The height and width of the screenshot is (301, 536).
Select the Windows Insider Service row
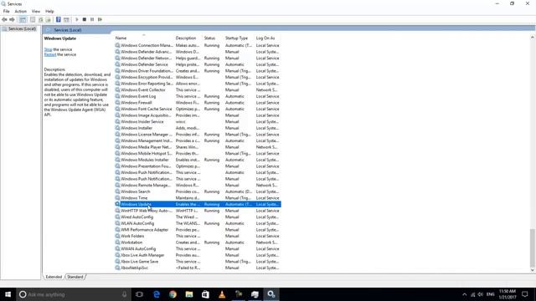pos(198,122)
